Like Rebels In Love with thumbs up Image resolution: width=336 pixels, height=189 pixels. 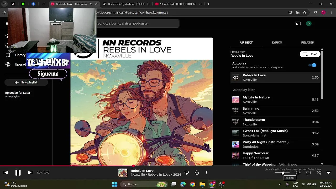coord(197,172)
